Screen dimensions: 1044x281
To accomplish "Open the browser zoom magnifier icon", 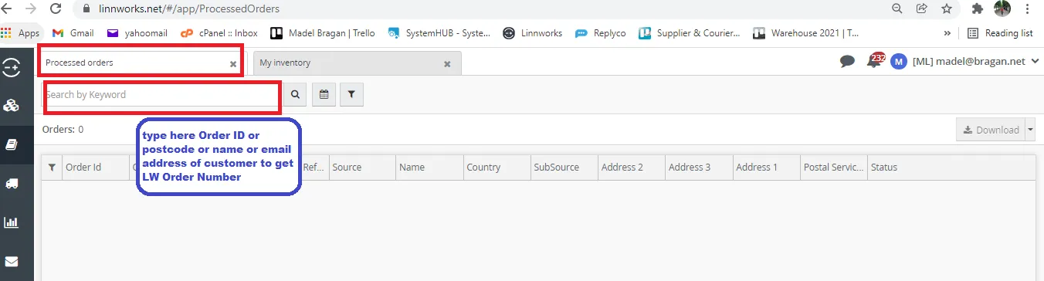I will pyautogui.click(x=897, y=8).
